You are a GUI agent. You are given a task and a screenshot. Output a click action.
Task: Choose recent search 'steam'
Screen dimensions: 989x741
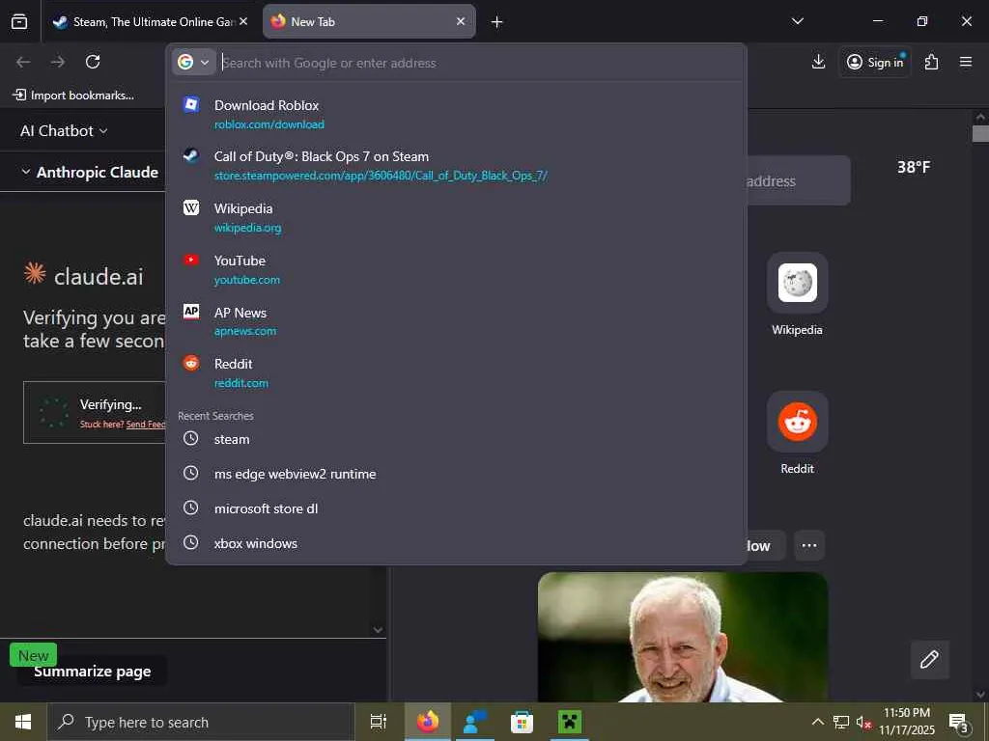click(x=457, y=439)
